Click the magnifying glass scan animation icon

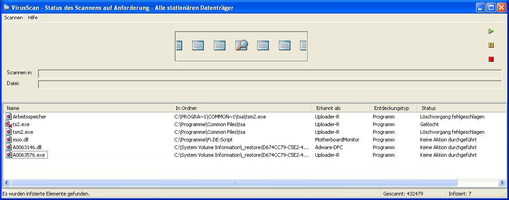coord(241,45)
